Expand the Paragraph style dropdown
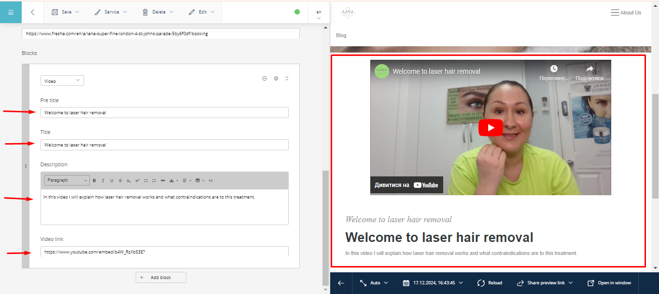The width and height of the screenshot is (659, 294). coord(67,181)
